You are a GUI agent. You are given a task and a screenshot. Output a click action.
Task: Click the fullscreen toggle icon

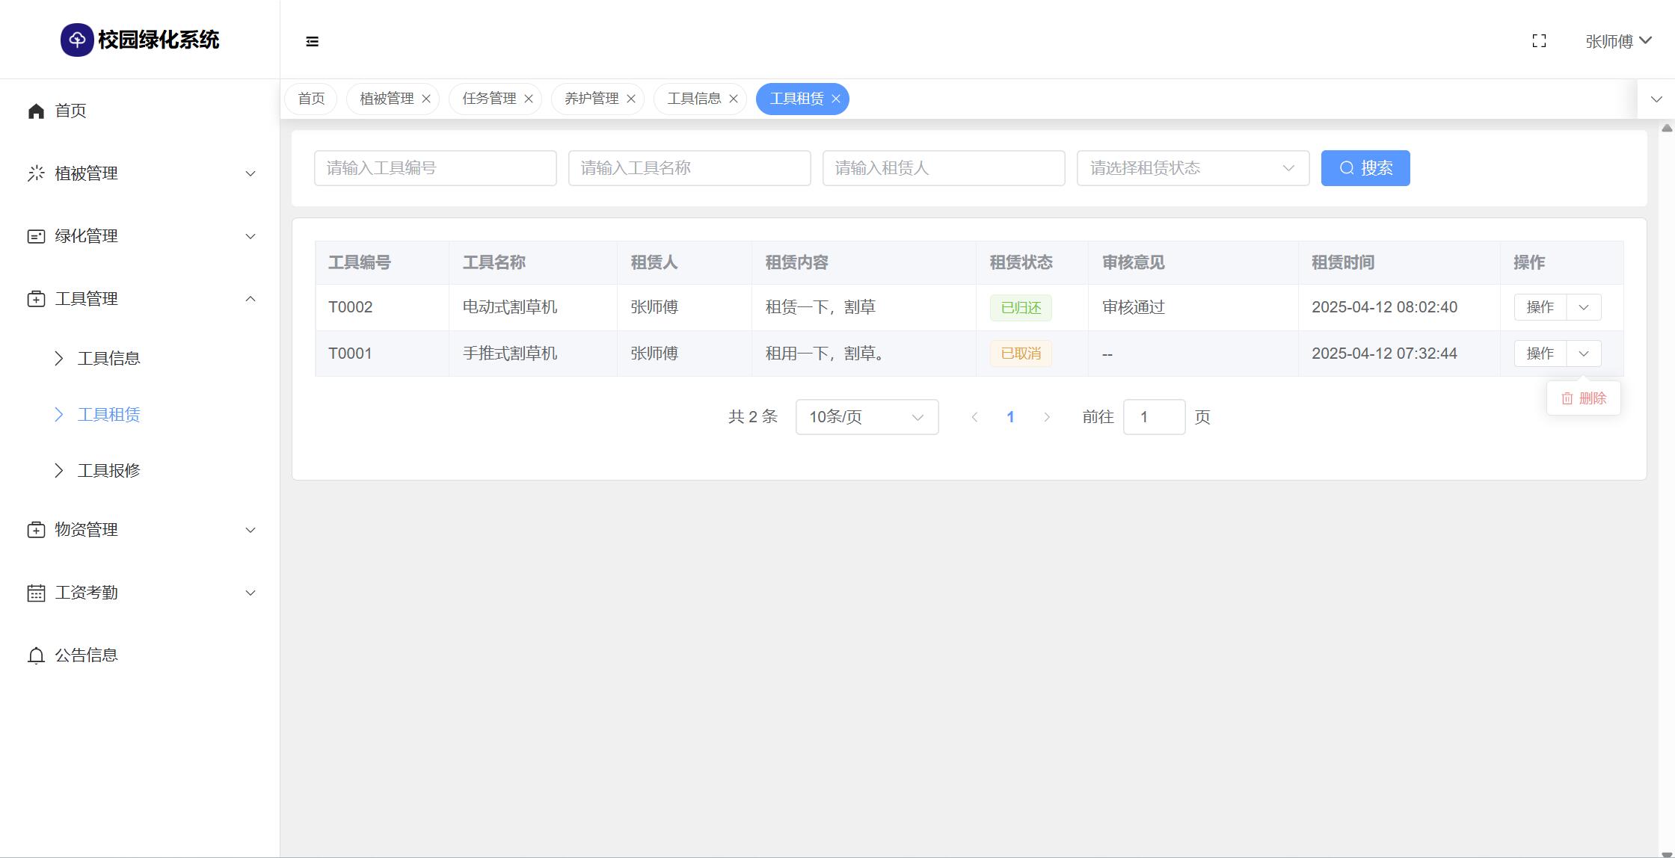(x=1539, y=41)
